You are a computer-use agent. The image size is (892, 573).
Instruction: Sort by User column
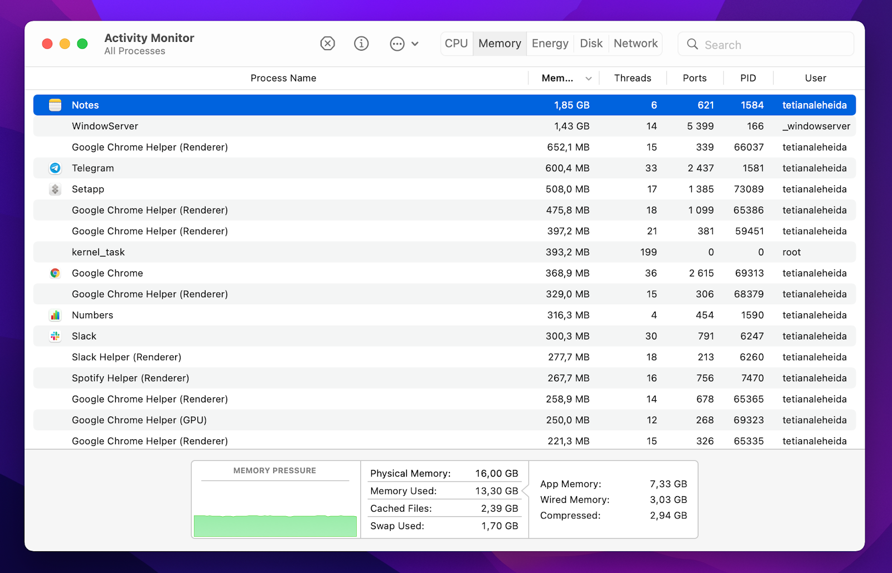pos(816,78)
